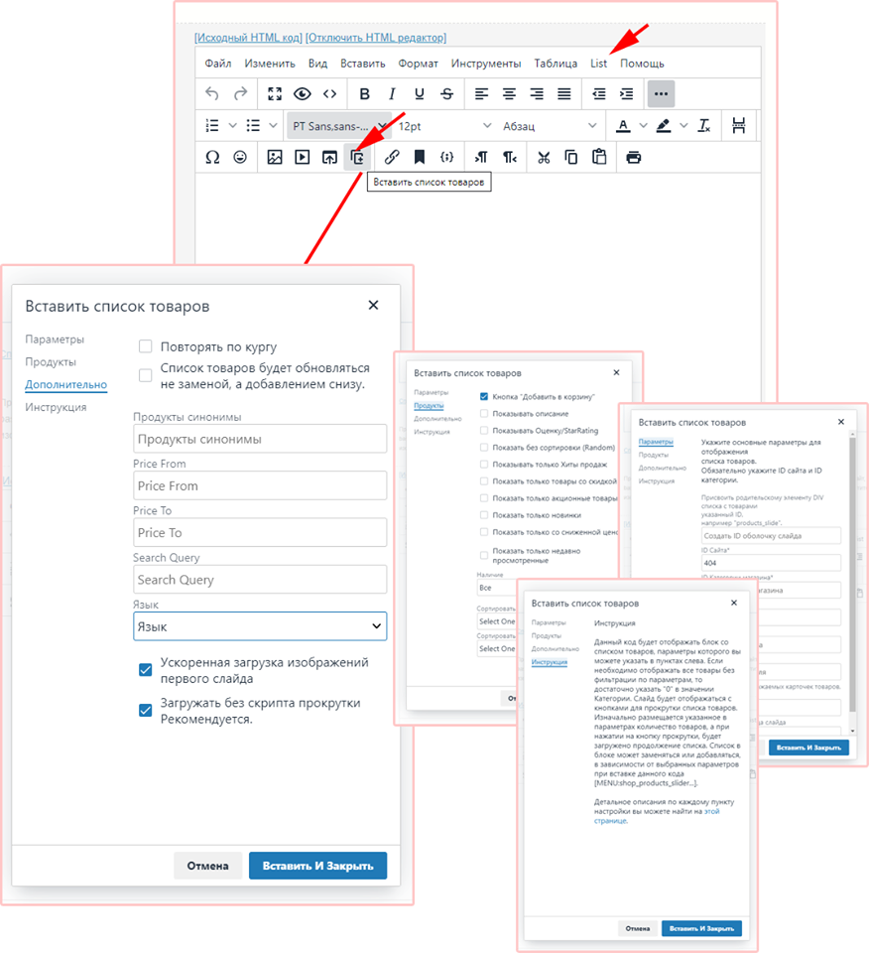The height and width of the screenshot is (953, 869).
Task: Click the cut scissors icon
Action: click(x=544, y=157)
